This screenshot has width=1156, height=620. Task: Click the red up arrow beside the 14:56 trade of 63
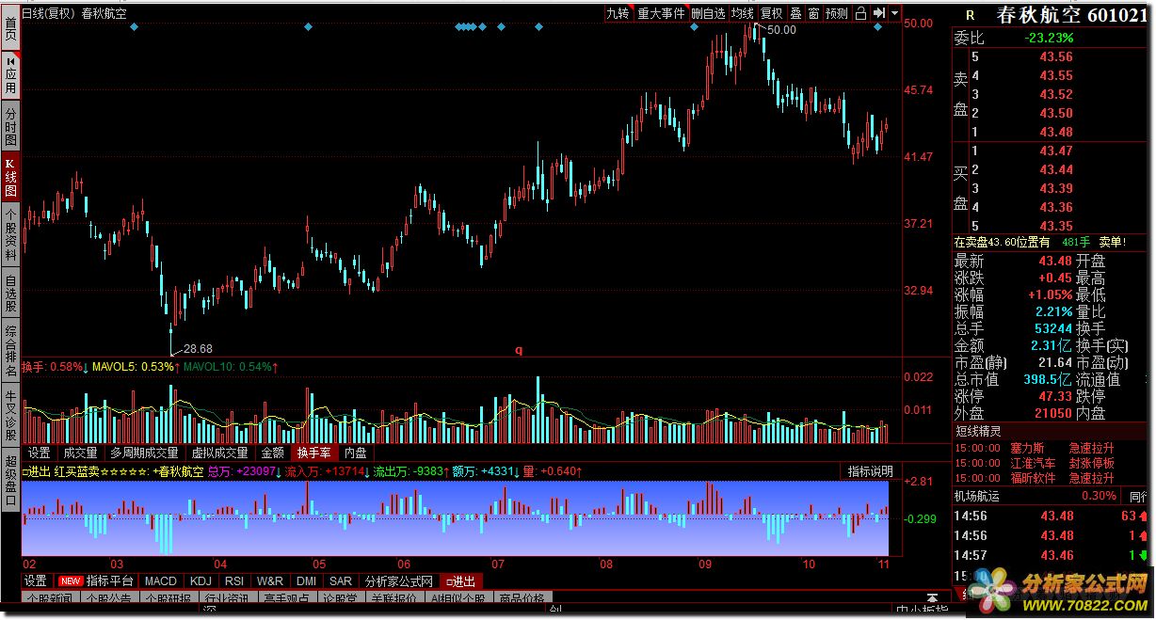coord(1143,516)
